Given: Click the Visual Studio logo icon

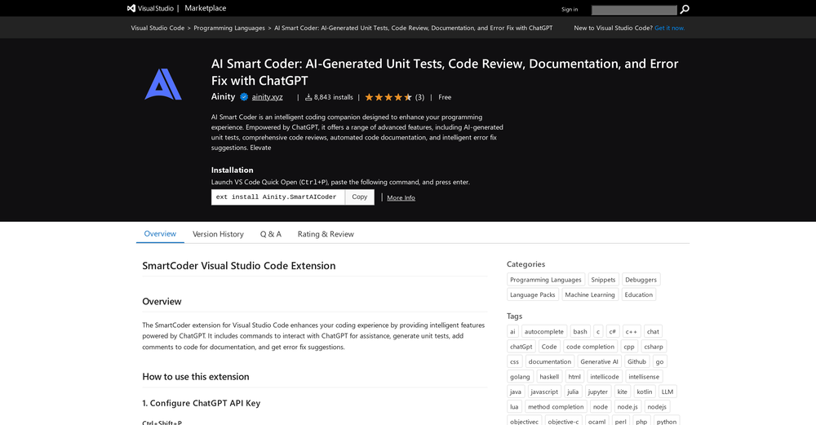Looking at the screenshot, I should pyautogui.click(x=131, y=8).
